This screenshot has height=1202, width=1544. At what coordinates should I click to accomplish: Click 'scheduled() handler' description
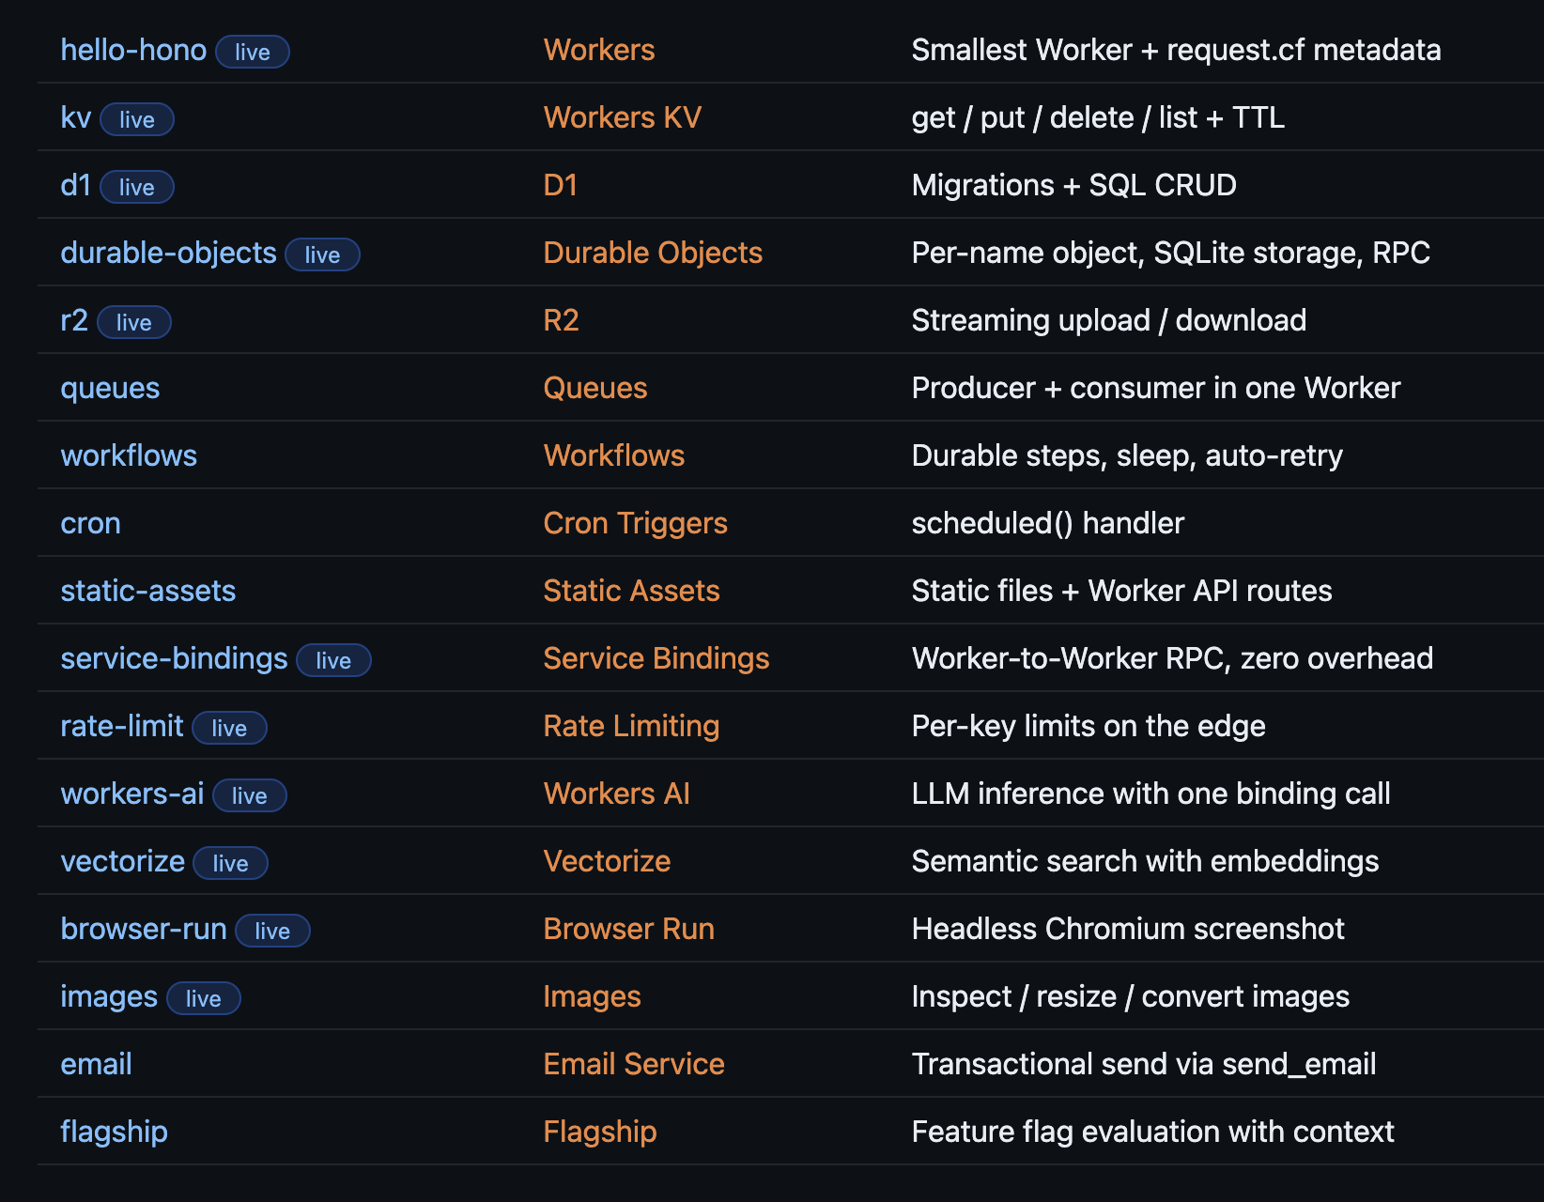click(x=1047, y=523)
